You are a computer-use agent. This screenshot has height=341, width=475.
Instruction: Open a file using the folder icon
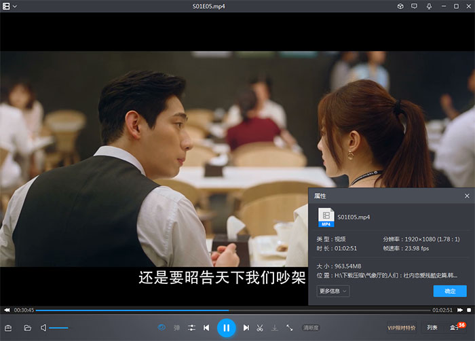pyautogui.click(x=28, y=328)
